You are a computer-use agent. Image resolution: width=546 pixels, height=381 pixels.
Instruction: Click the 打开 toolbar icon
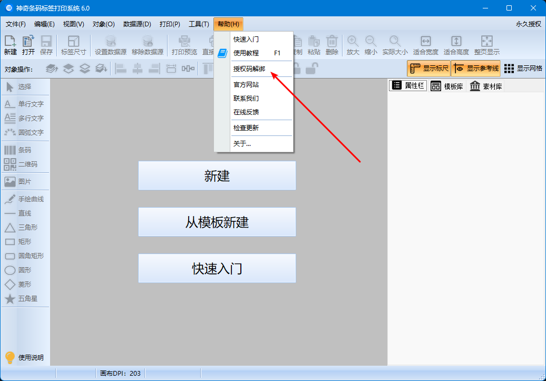[28, 45]
